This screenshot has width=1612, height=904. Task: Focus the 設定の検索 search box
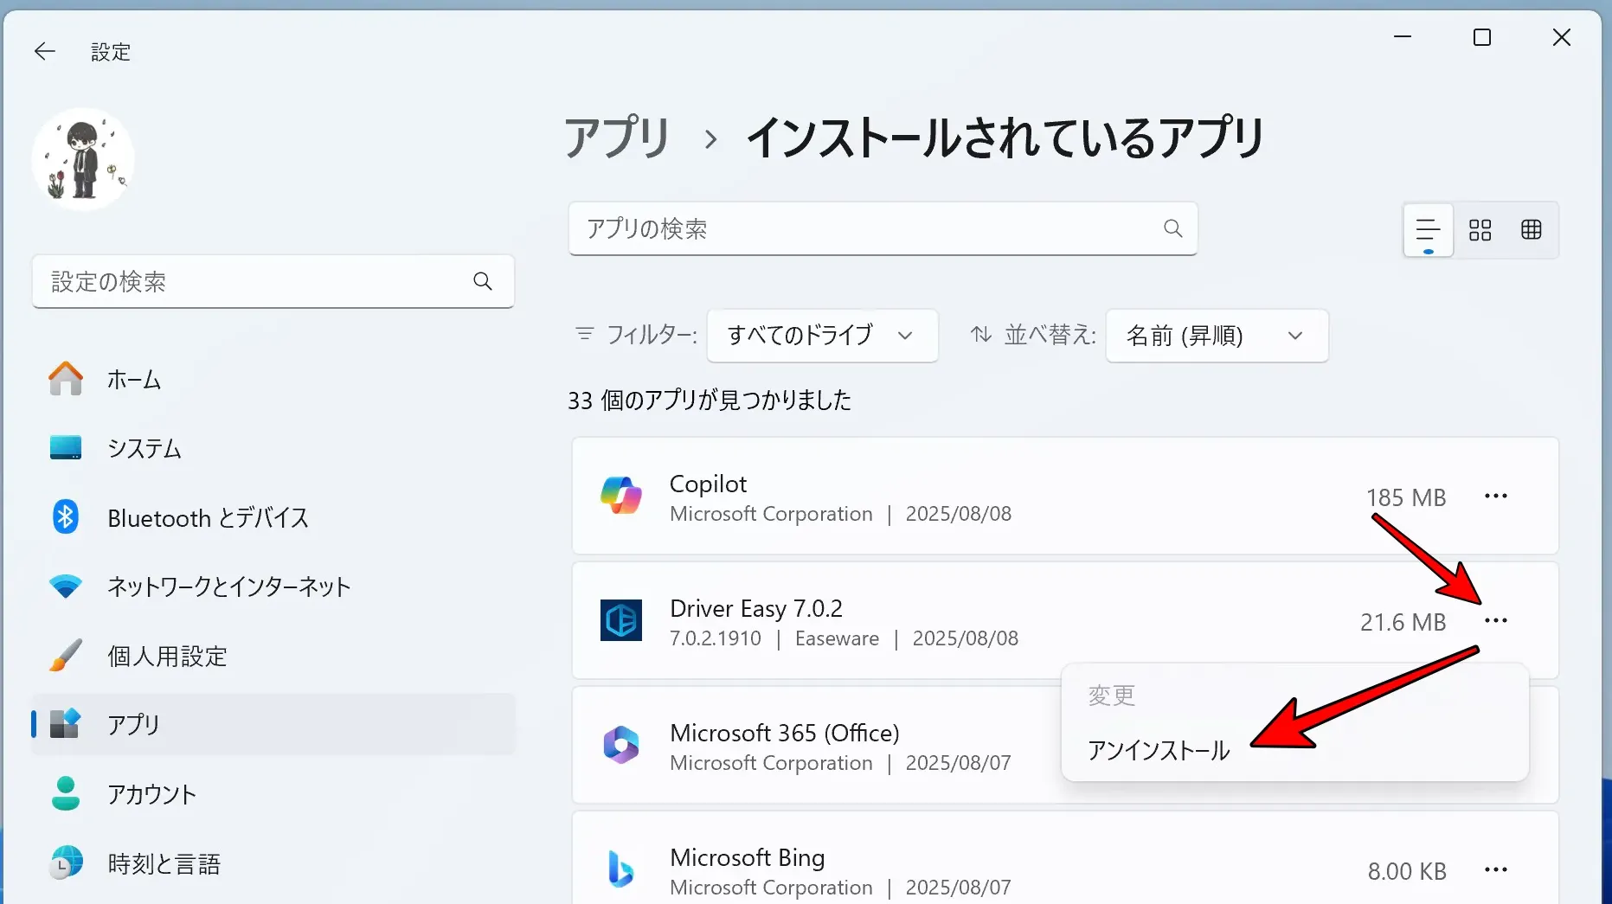tap(273, 281)
